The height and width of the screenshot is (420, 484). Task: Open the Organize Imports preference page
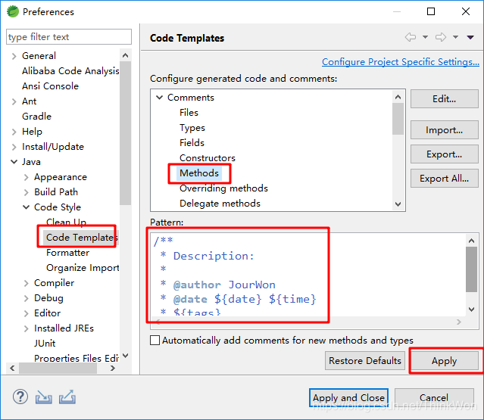[x=83, y=268]
